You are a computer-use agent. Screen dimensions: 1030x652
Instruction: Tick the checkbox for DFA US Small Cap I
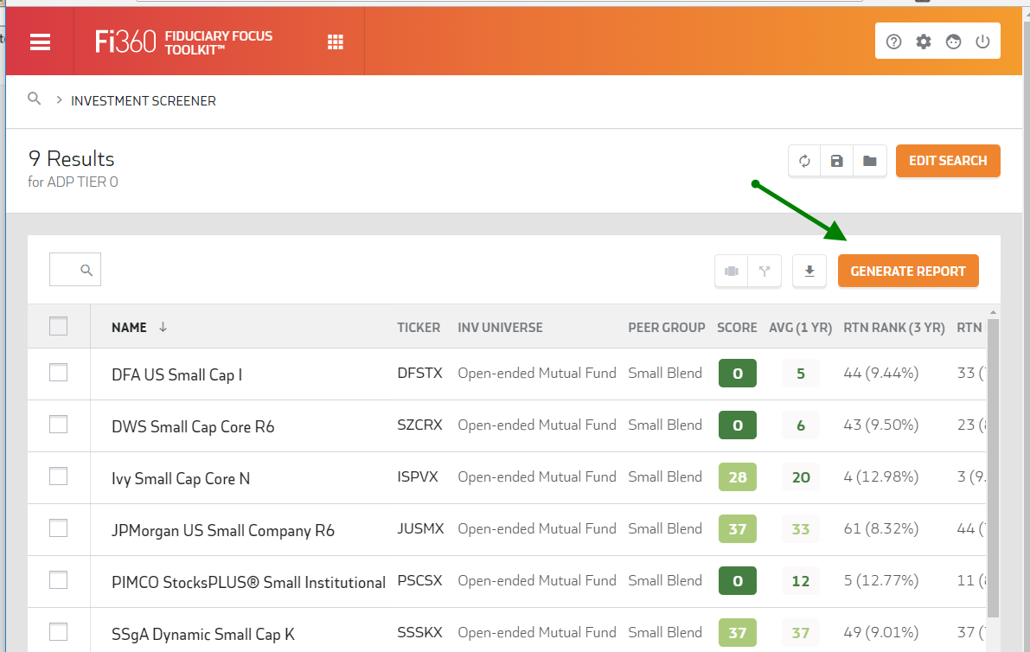click(x=58, y=373)
